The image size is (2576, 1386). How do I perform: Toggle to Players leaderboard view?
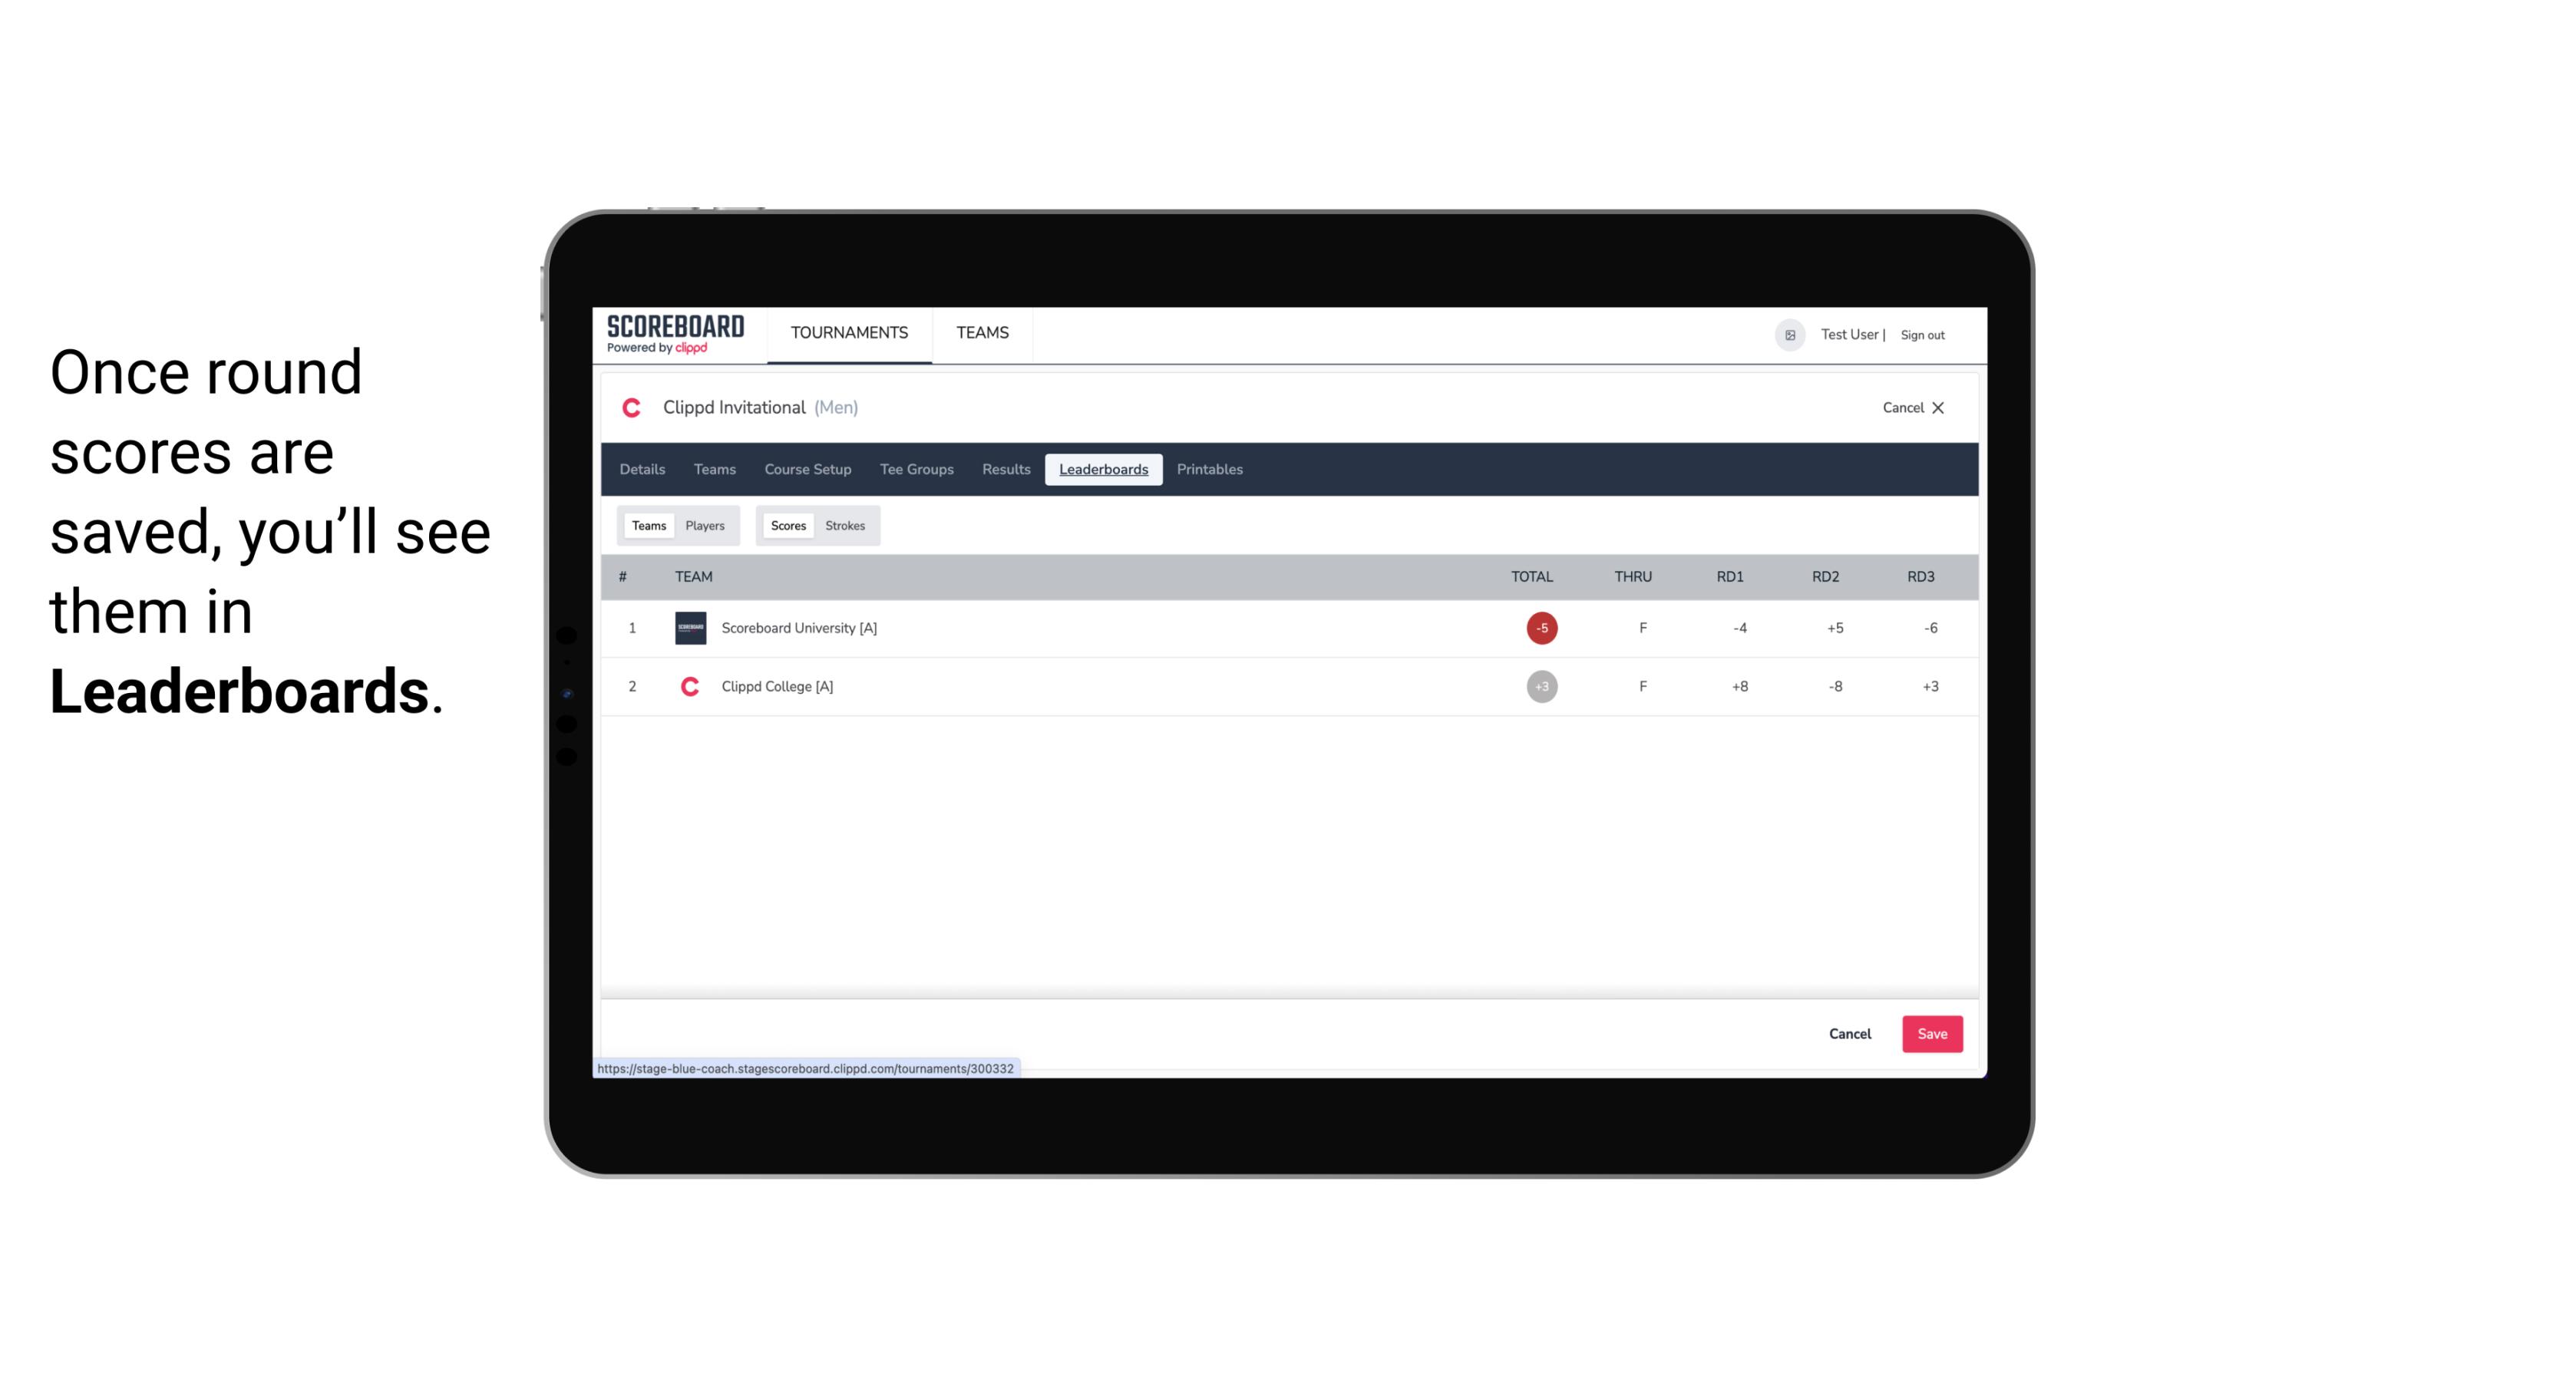705,526
